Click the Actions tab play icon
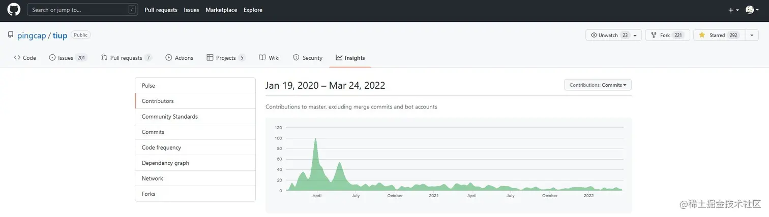The image size is (769, 217). click(x=169, y=58)
